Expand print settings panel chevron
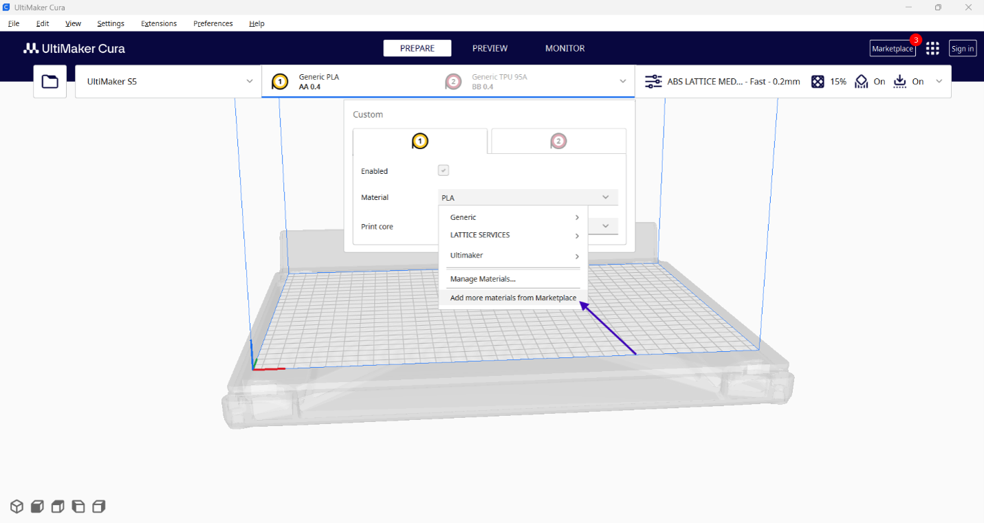 [939, 81]
